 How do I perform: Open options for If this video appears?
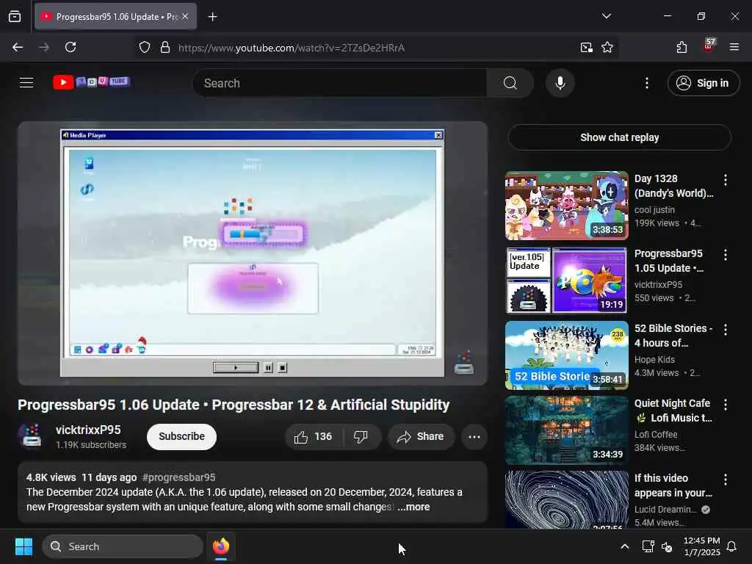(x=725, y=479)
